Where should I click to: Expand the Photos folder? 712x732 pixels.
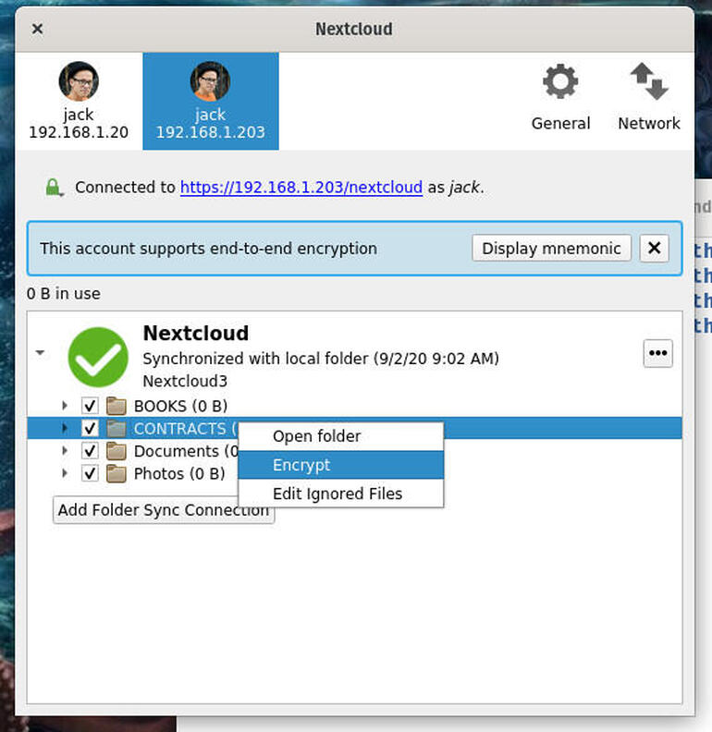(x=65, y=473)
